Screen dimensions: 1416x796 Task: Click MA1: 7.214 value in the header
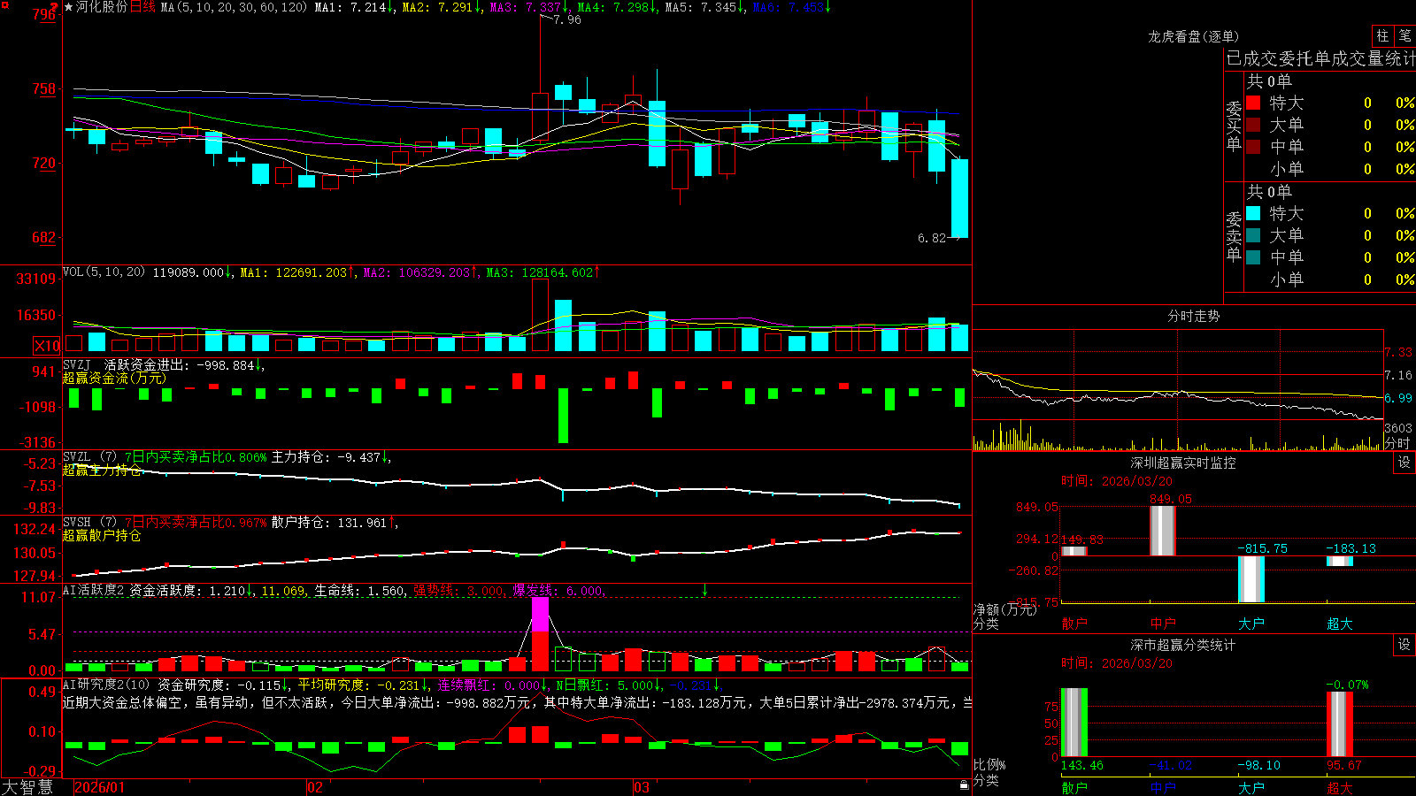pyautogui.click(x=354, y=7)
